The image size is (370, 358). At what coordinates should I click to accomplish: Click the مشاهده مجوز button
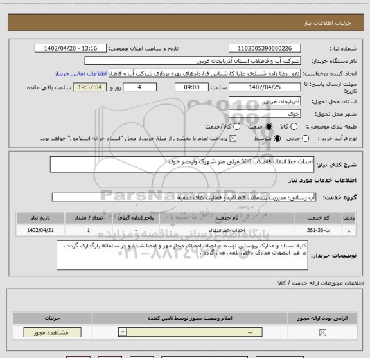point(53,332)
